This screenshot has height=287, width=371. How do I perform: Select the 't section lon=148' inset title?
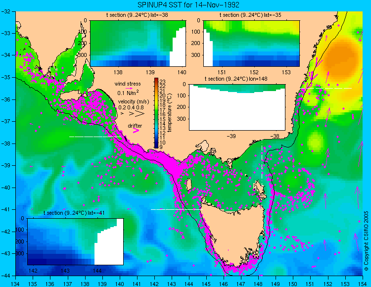(x=236, y=79)
